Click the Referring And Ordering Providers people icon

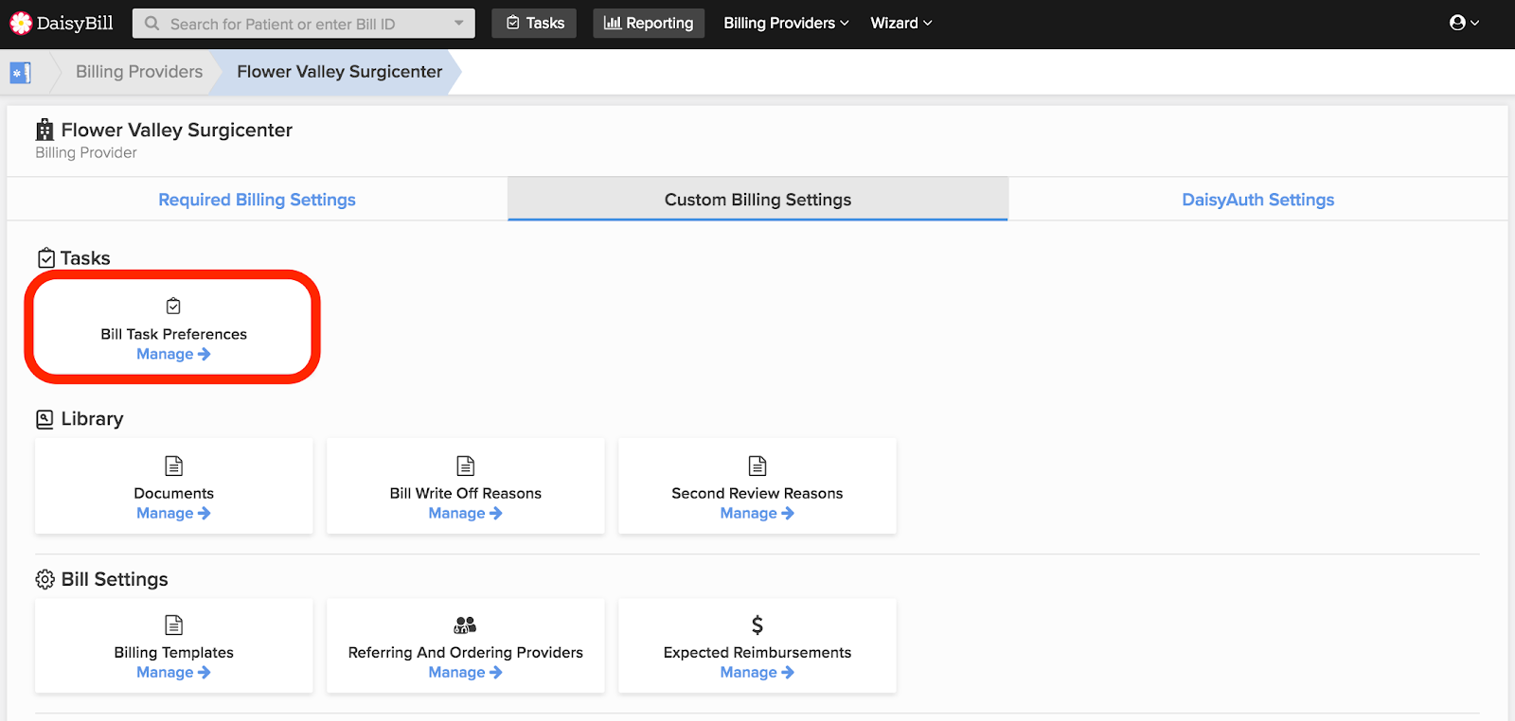[465, 624]
